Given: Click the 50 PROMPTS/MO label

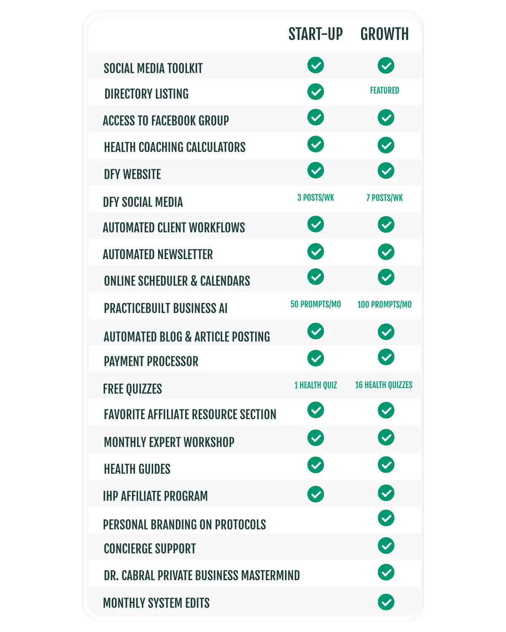Looking at the screenshot, I should point(315,304).
